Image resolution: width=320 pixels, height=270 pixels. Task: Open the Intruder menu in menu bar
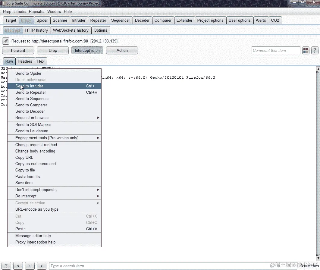click(20, 12)
